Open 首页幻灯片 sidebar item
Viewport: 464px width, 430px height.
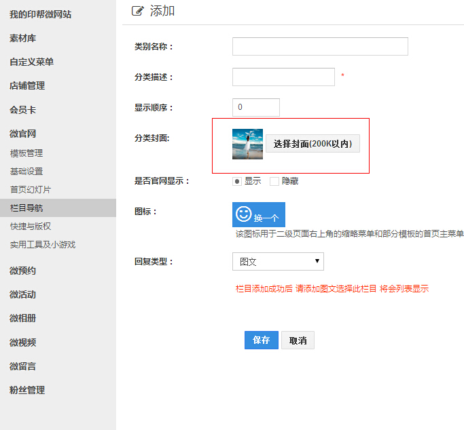coord(31,190)
